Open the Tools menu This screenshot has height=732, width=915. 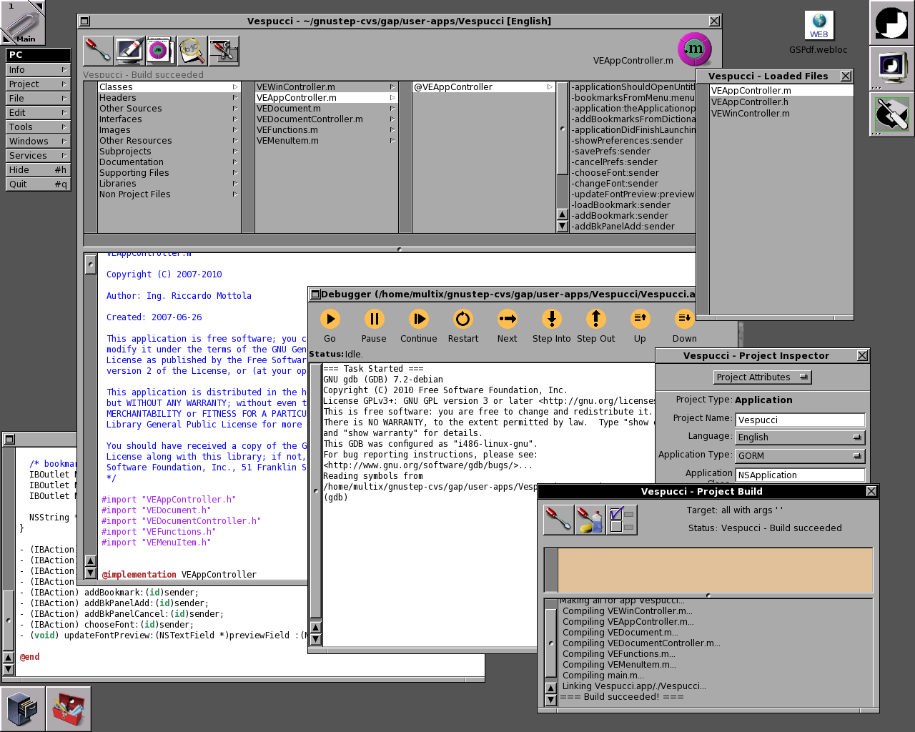(37, 127)
